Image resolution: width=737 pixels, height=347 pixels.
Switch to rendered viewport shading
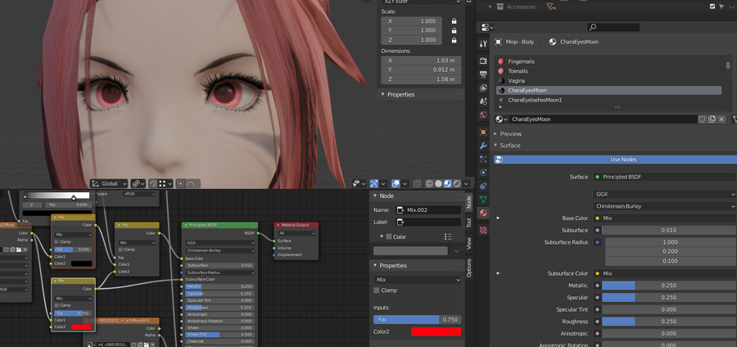457,183
